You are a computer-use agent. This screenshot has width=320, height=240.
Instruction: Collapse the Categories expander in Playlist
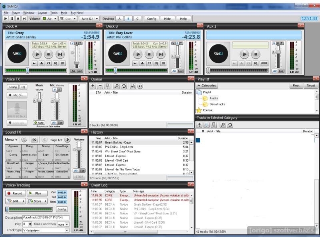click(x=206, y=86)
